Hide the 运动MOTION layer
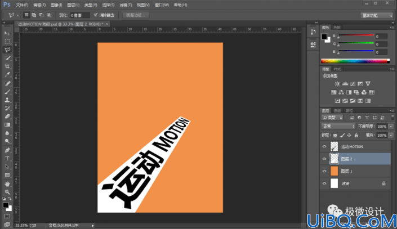This screenshot has height=229, width=397. [324, 146]
